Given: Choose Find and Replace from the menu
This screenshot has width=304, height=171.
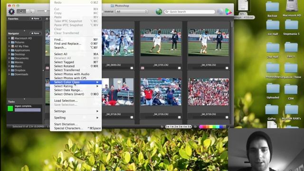Looking at the screenshot, I should (x=76, y=44).
